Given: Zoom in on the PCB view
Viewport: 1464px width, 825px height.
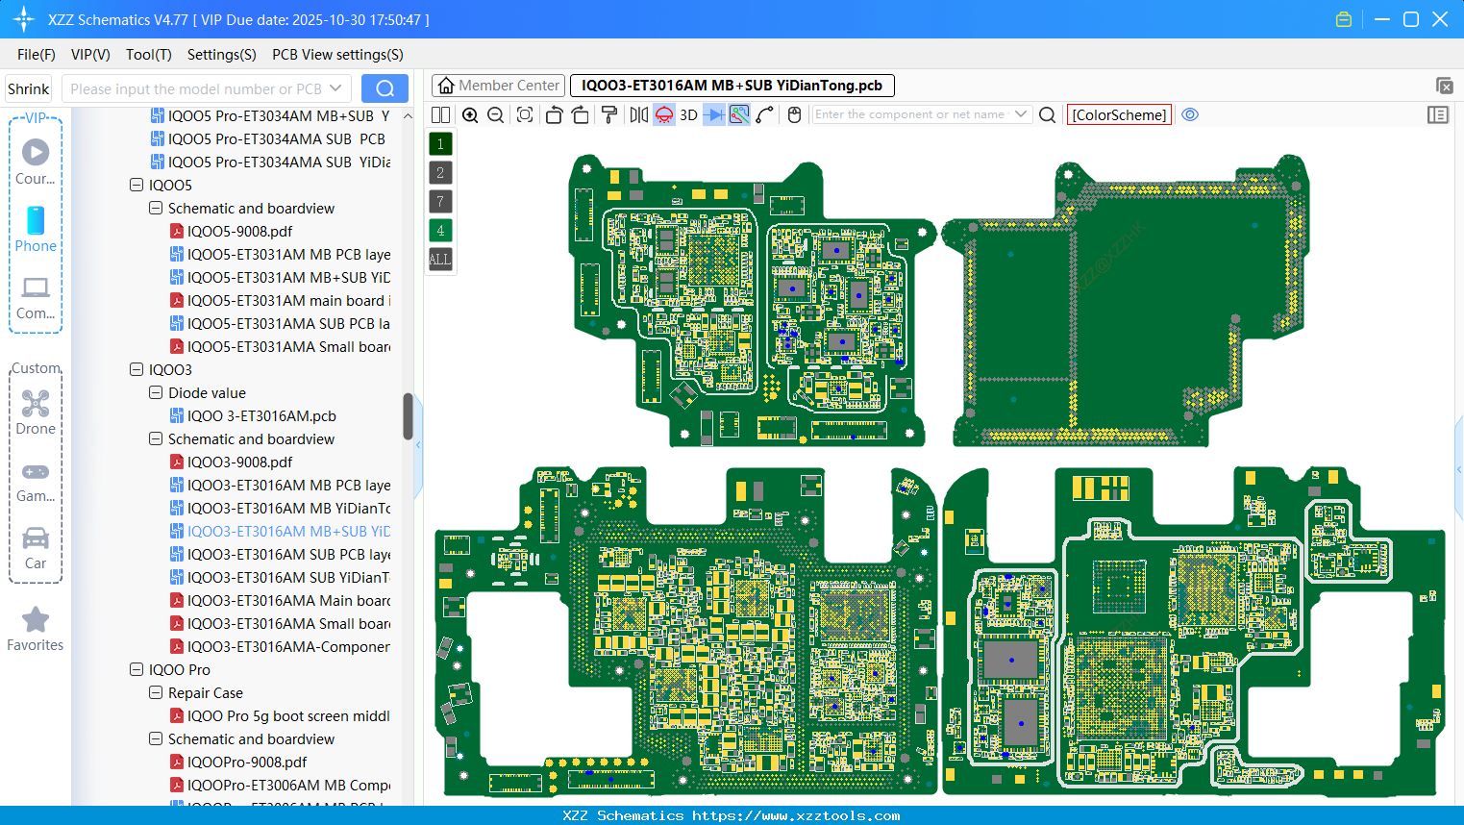Looking at the screenshot, I should click(x=470, y=115).
